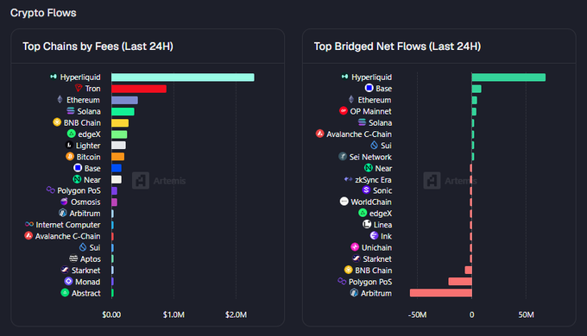This screenshot has width=587, height=336.
Task: Select the orange Bitcoin fees bar
Action: 118,157
